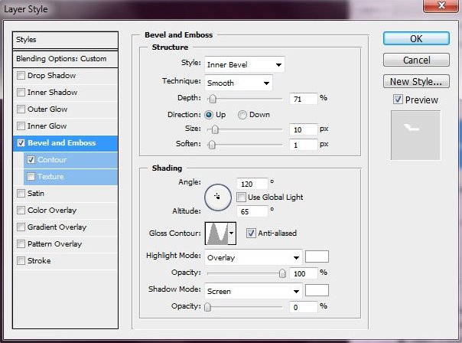Select the Satin style entry

tap(36, 194)
